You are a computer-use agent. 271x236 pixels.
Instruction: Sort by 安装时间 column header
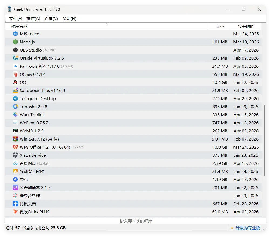point(246,26)
